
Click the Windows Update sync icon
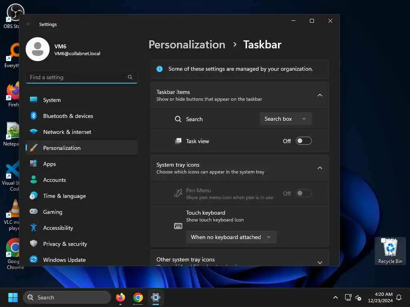click(x=34, y=259)
